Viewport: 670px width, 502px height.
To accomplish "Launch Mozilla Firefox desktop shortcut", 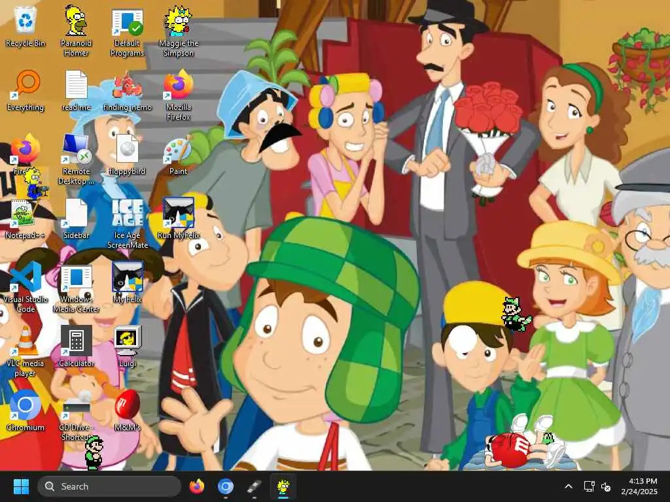I will point(178,95).
